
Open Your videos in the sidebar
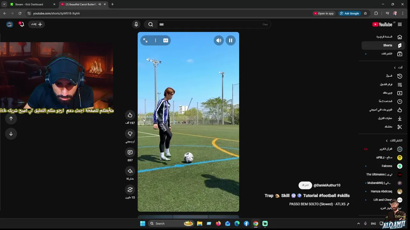[x=383, y=93]
